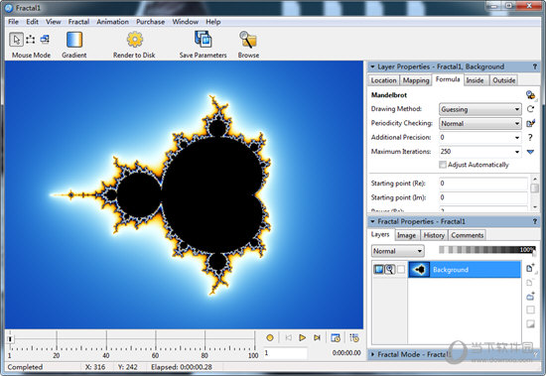Open the Help menu
The width and height of the screenshot is (546, 376).
(x=213, y=22)
